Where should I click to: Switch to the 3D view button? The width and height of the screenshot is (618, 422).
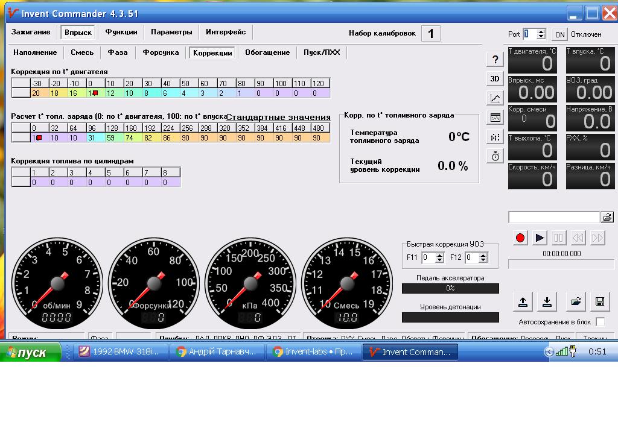pyautogui.click(x=495, y=79)
